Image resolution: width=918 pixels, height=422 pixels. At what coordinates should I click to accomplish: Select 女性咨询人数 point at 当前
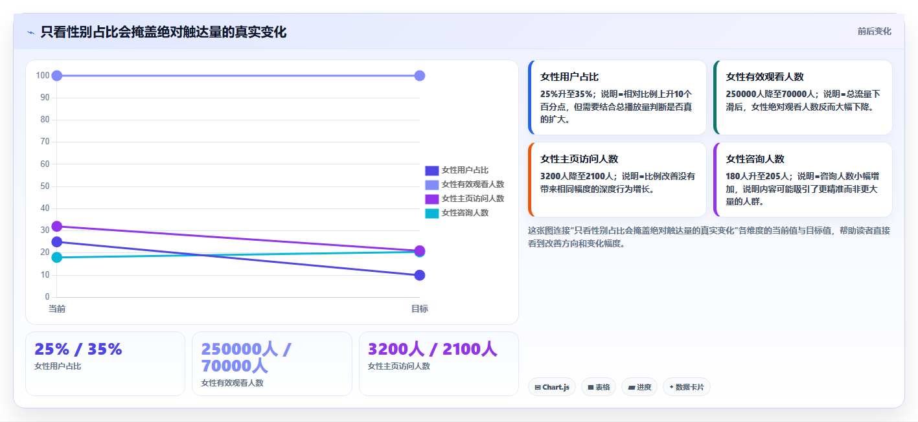click(x=56, y=258)
